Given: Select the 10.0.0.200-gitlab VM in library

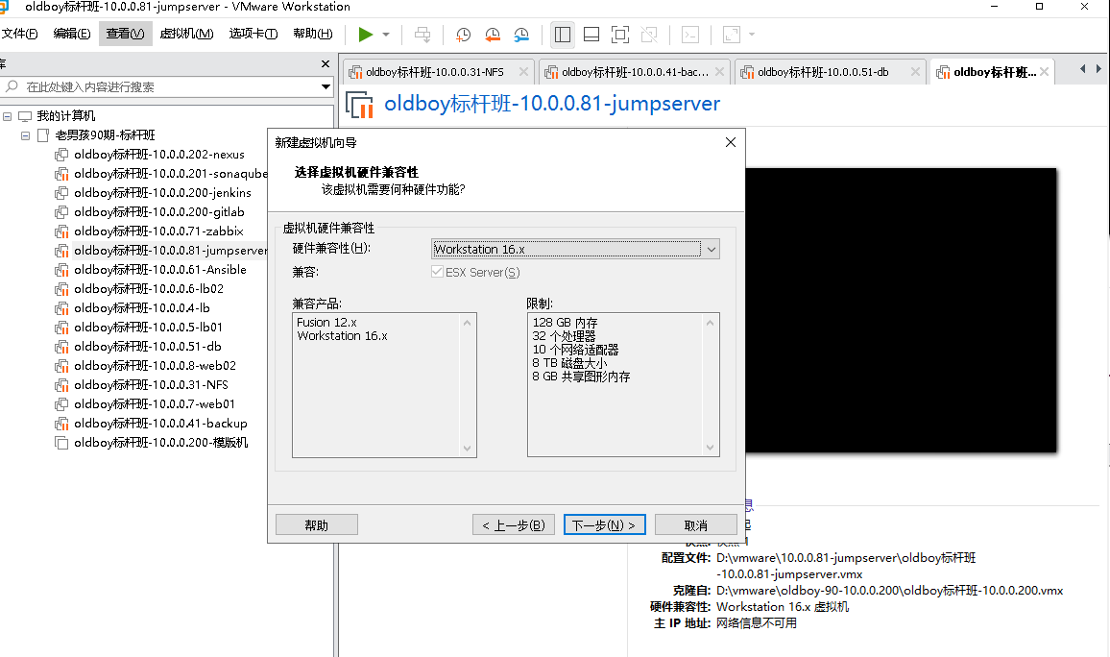Looking at the screenshot, I should point(158,211).
